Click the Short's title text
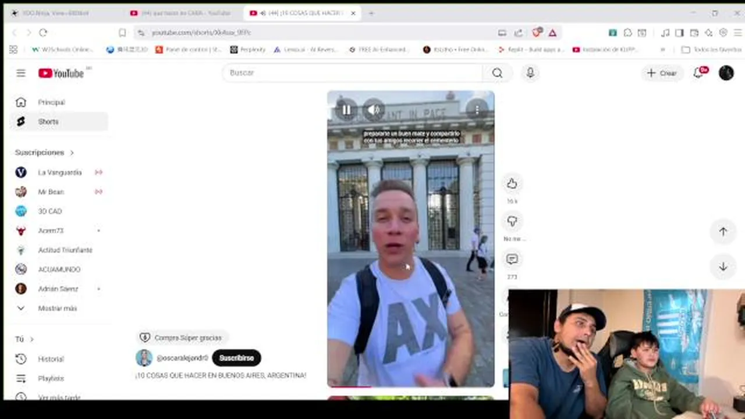 (x=221, y=375)
